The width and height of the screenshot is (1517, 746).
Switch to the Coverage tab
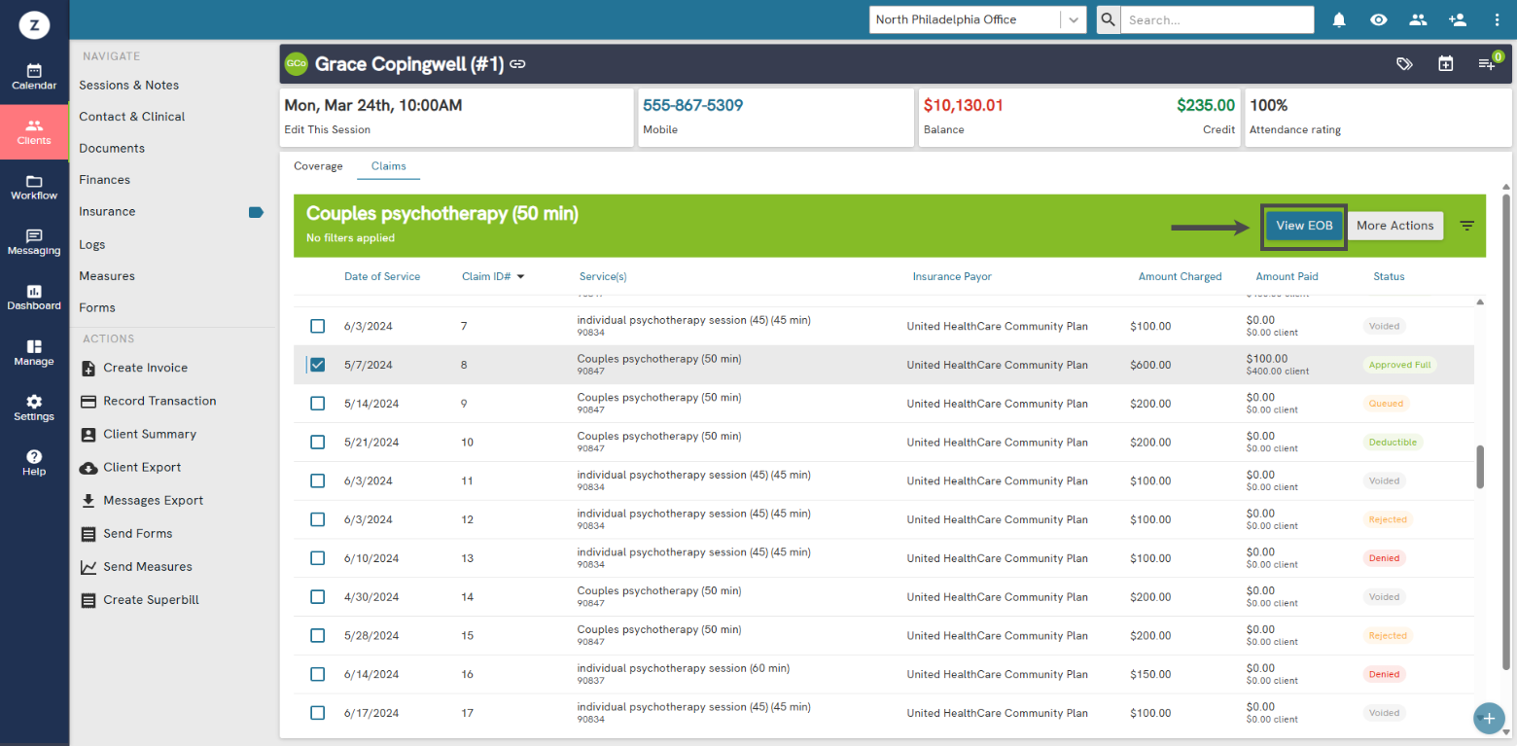[318, 166]
